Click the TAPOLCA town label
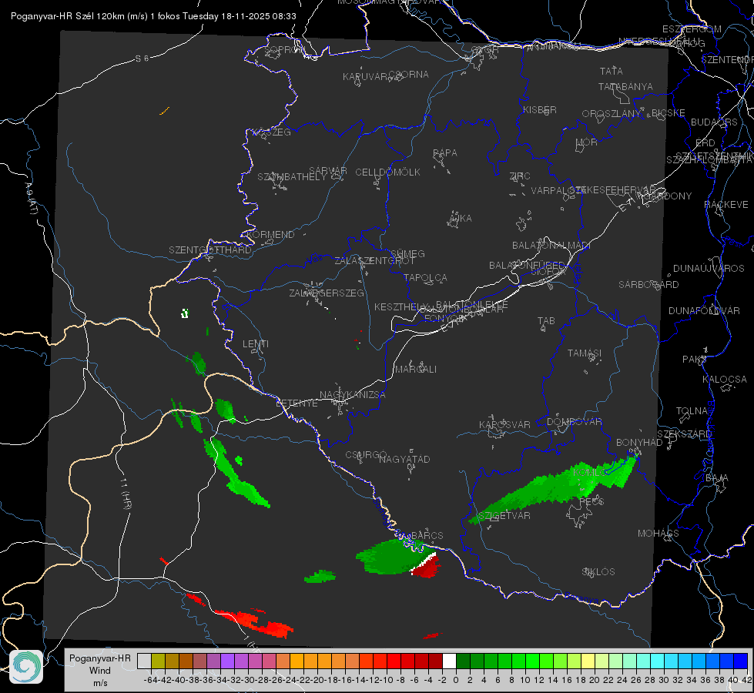Screen dimensions: 754x693 click(425, 277)
